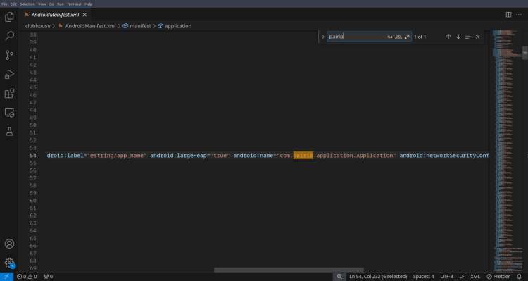Image resolution: width=528 pixels, height=281 pixels.
Task: Open the Search view in activity bar
Action: 9,36
